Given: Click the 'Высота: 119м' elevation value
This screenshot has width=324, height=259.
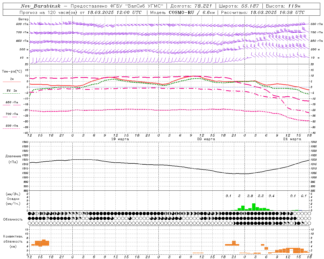Looking at the screenshot, I should click(x=283, y=6).
